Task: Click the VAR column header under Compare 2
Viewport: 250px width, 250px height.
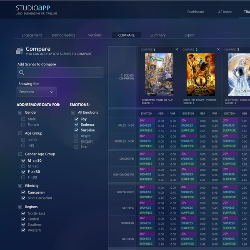Action: tap(215, 113)
